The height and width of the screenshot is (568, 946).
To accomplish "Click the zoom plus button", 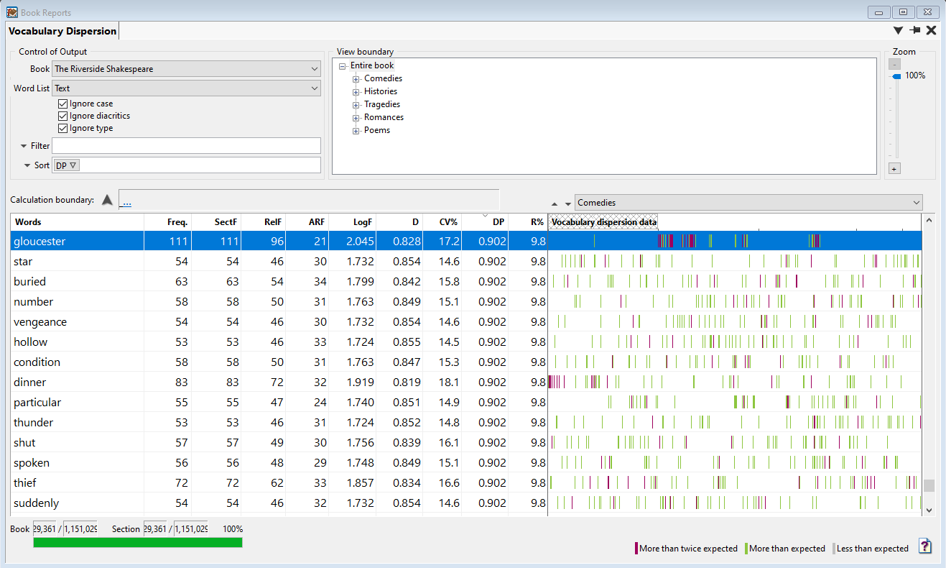I will click(x=894, y=168).
